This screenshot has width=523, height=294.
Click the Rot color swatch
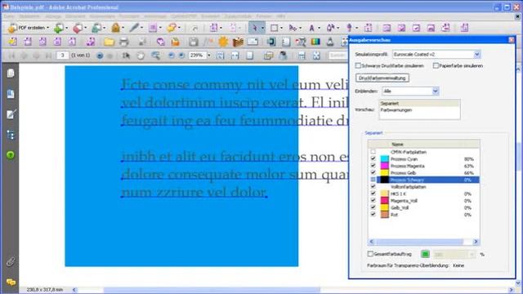[385, 215]
